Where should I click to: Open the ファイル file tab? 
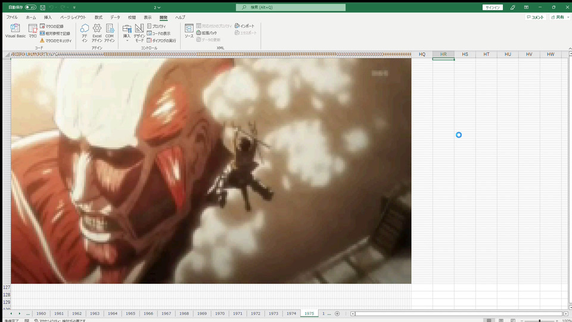pyautogui.click(x=12, y=17)
